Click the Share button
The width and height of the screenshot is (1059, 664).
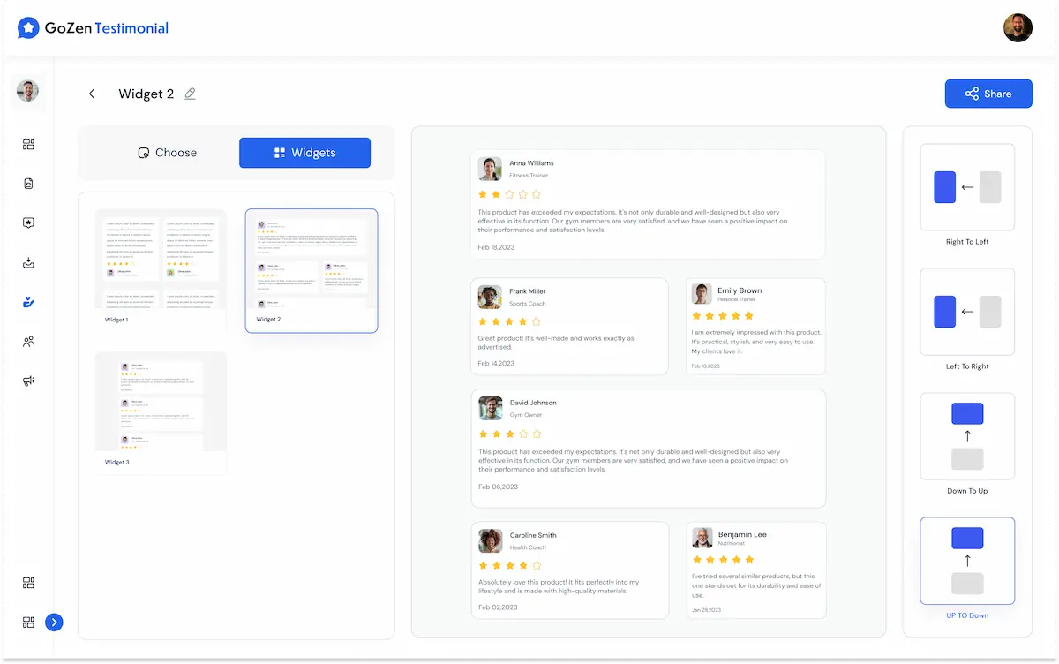coord(988,94)
